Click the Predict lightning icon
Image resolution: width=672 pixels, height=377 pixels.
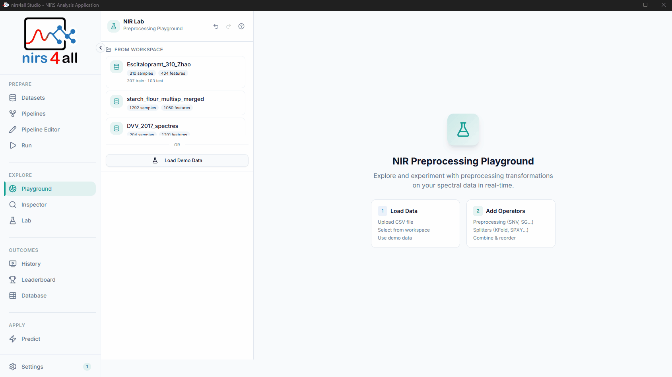point(13,339)
